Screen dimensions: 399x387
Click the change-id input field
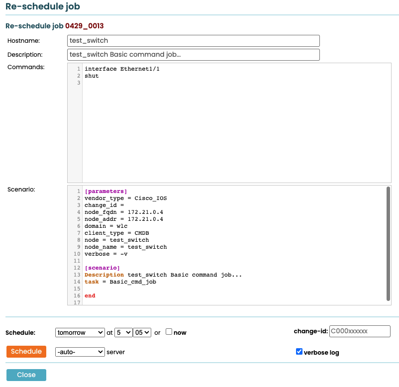pyautogui.click(x=360, y=331)
